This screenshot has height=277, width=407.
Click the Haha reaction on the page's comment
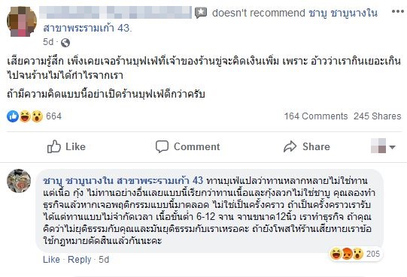pos(336,254)
